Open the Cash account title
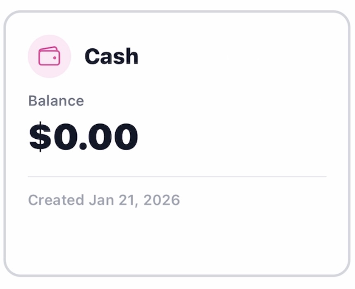This screenshot has height=289, width=355. [111, 56]
